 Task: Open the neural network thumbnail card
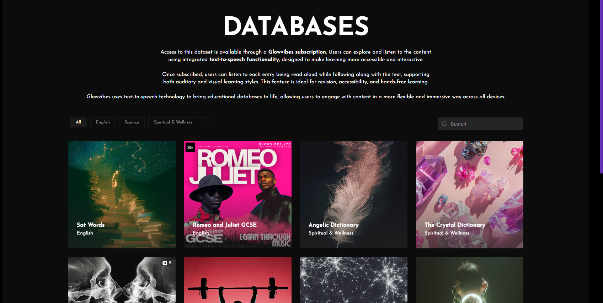[x=354, y=280]
